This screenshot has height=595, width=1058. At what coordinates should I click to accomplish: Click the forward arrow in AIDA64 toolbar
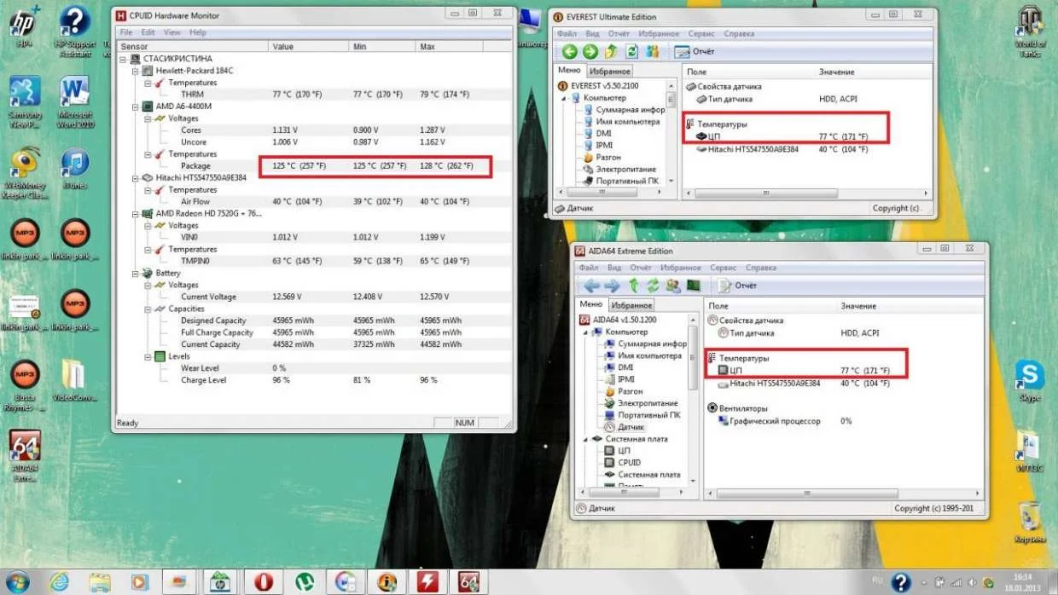611,286
